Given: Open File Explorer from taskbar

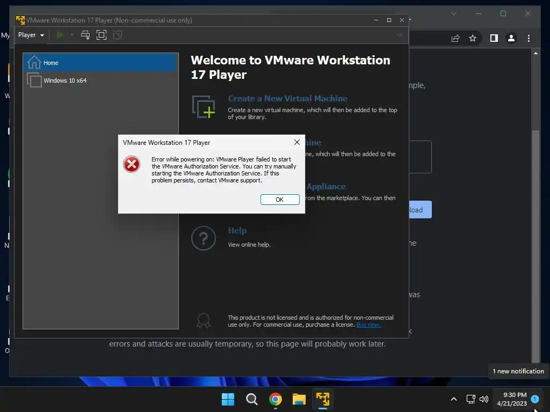Looking at the screenshot, I should pos(299,399).
